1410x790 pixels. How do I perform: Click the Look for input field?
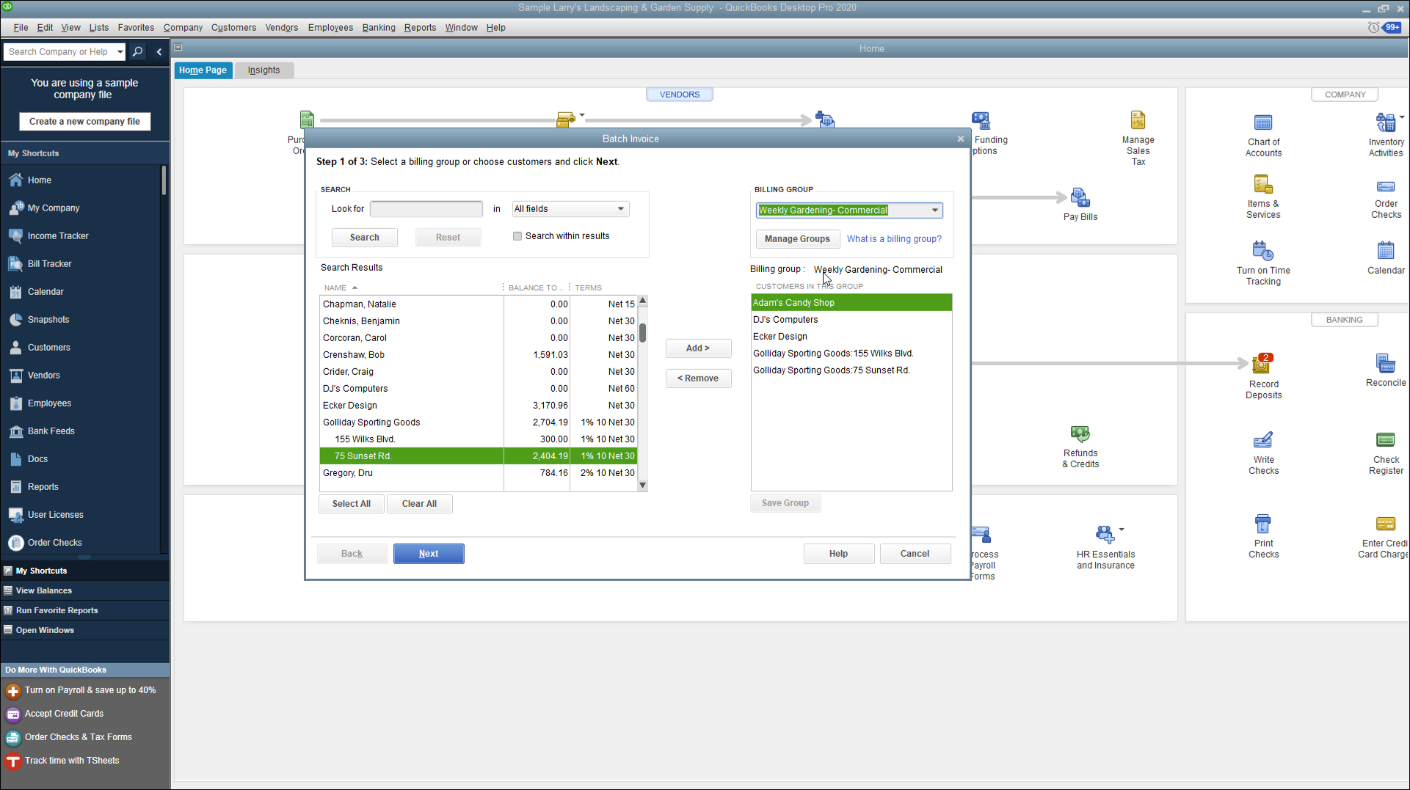click(x=426, y=209)
